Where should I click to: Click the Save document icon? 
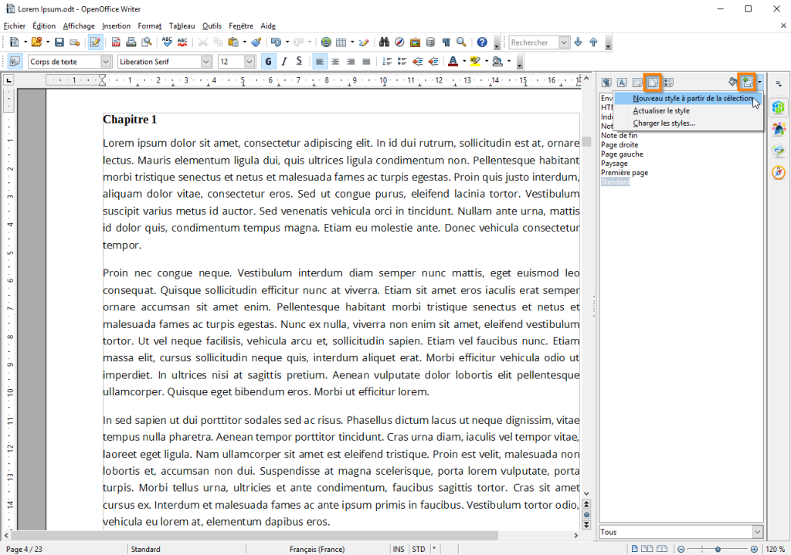click(59, 42)
